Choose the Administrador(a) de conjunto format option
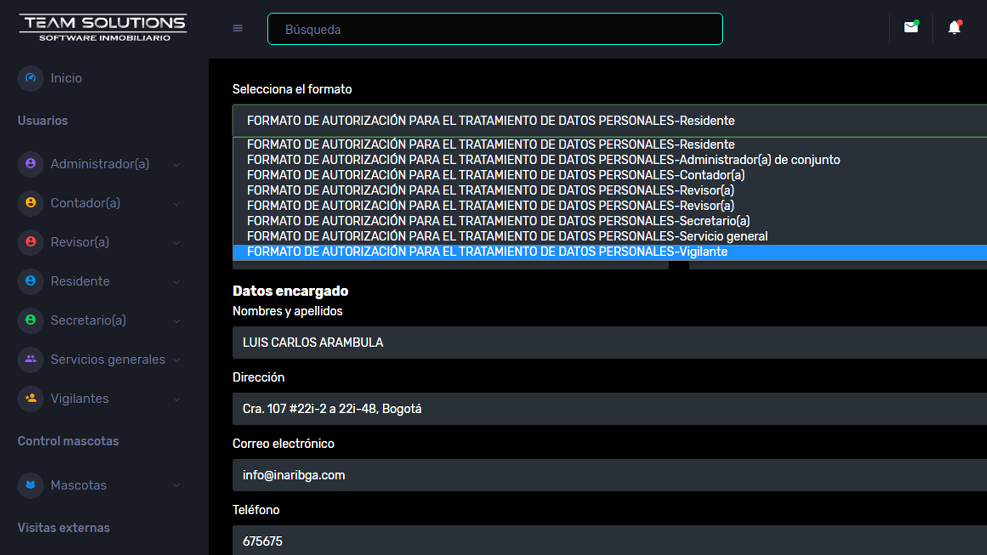The width and height of the screenshot is (987, 555). (x=610, y=160)
